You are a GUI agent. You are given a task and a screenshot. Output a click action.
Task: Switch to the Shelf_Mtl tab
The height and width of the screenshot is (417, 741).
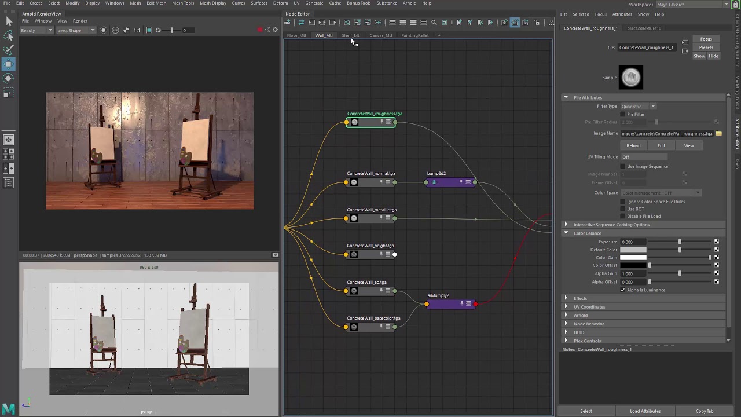[x=351, y=35]
